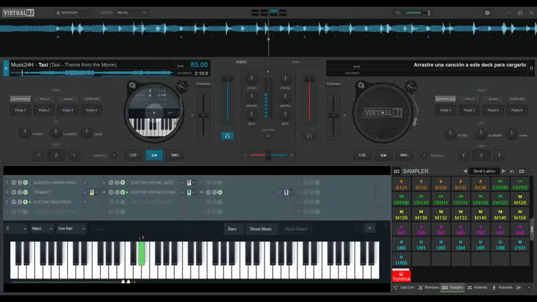Decrease loop length on deck B

click(x=464, y=155)
